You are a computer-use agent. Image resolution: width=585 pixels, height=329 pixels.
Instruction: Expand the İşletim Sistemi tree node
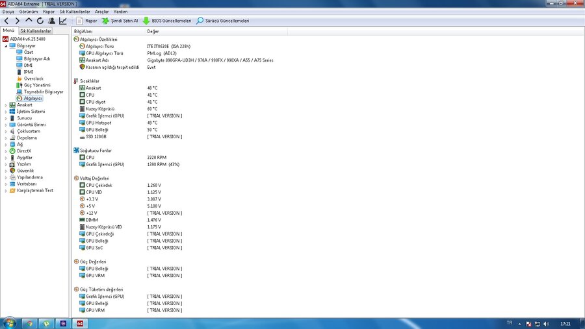tap(6, 112)
